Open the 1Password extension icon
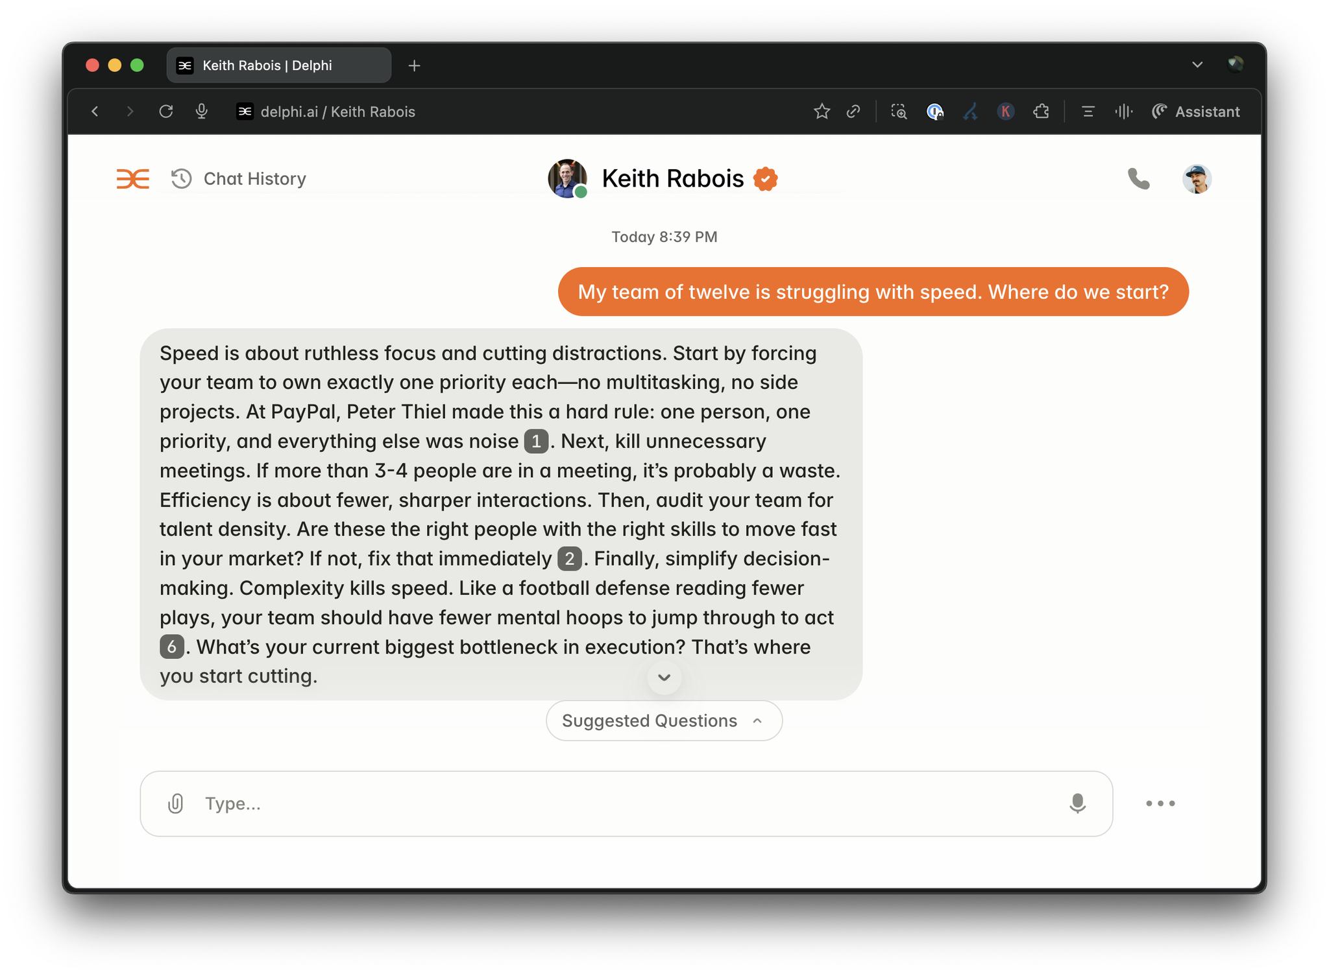 pos(934,112)
